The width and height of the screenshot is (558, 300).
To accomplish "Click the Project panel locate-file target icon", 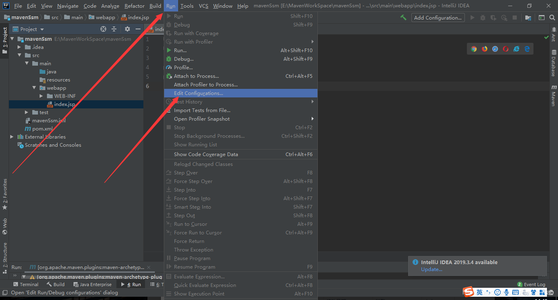I will click(x=103, y=29).
